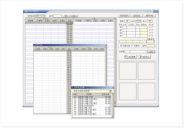
Task: Enable the 전동카 checkbox
Action: 133,46
